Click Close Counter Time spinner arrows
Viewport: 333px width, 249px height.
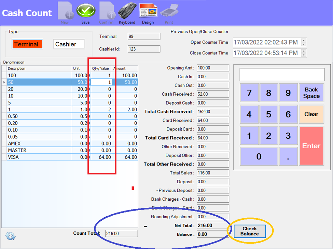(x=304, y=53)
